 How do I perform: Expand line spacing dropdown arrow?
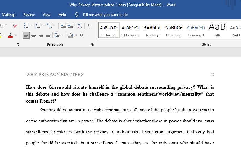62,35
